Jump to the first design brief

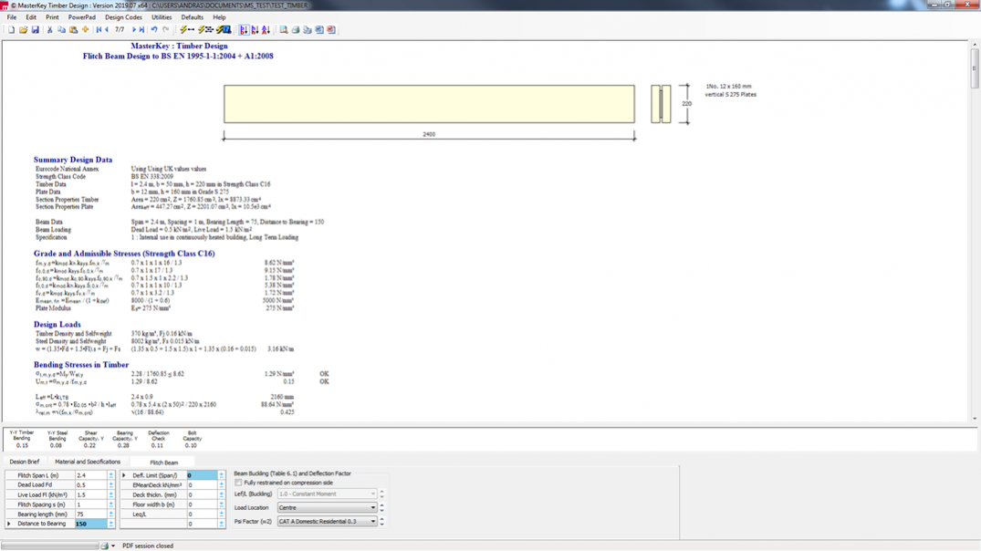99,30
